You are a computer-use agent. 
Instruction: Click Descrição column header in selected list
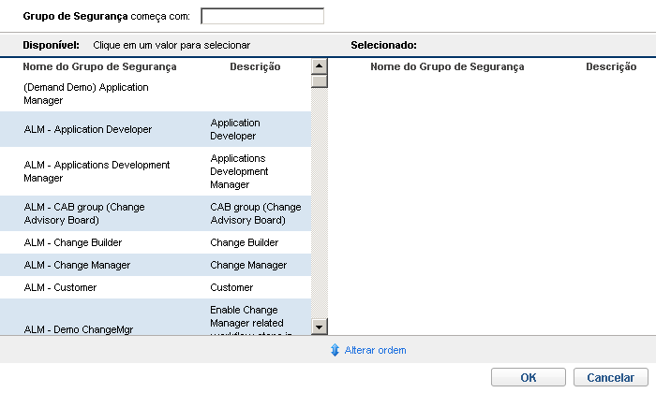pos(611,66)
